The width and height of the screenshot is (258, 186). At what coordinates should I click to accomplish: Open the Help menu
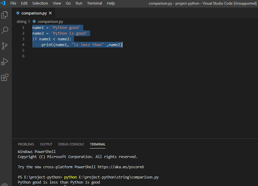[111, 3]
